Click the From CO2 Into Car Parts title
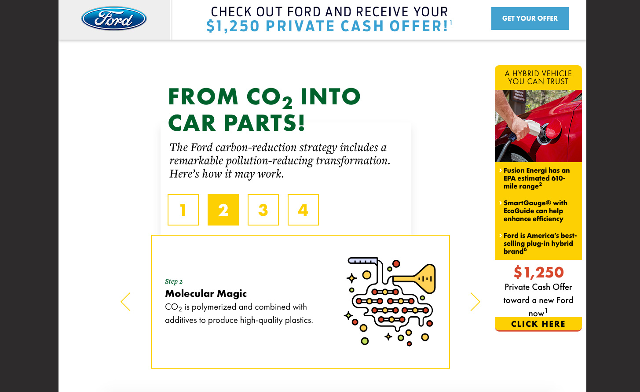 pyautogui.click(x=264, y=110)
